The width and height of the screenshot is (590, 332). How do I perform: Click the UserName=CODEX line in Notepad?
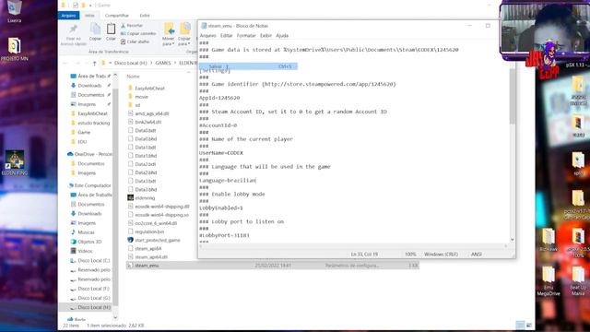pyautogui.click(x=221, y=153)
